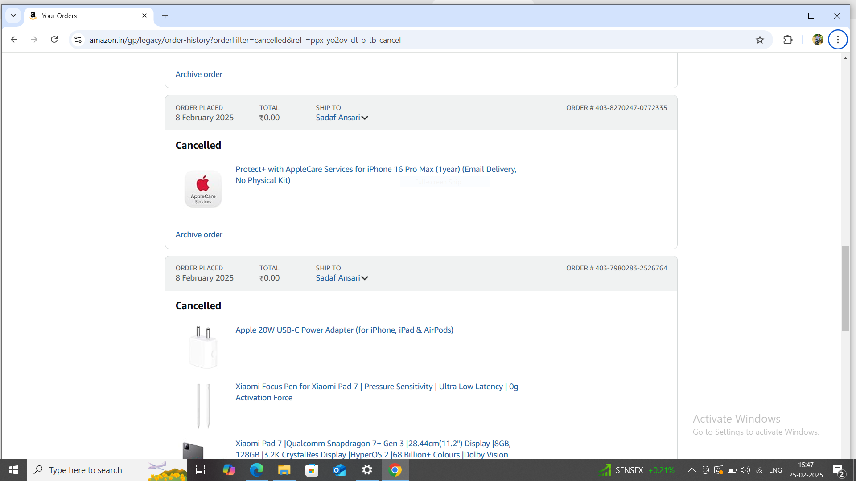Image resolution: width=856 pixels, height=481 pixels.
Task: Show hidden system tray icons
Action: click(691, 470)
